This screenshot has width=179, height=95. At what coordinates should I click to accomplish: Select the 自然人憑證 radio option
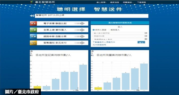[x=94, y=30]
